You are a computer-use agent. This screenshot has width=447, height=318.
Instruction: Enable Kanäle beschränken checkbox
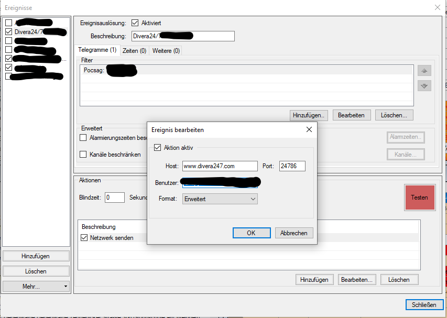(83, 155)
